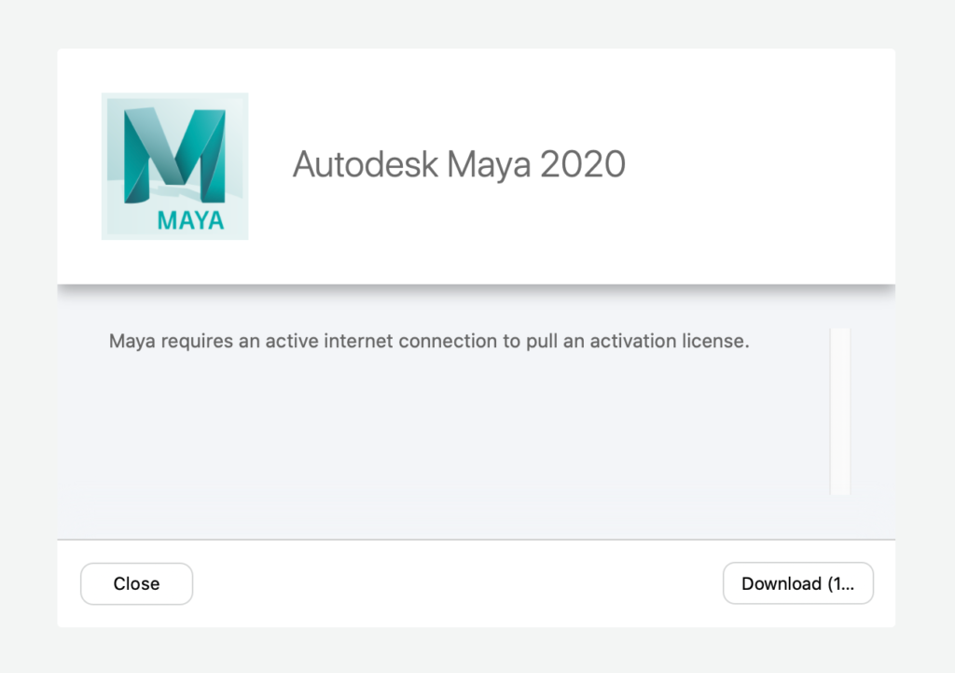The image size is (955, 673).
Task: Click the MAYA label inside the icon
Action: click(x=190, y=220)
